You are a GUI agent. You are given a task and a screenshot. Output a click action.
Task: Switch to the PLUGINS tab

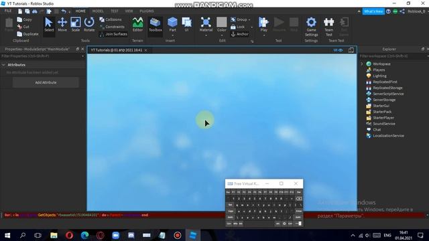point(147,11)
